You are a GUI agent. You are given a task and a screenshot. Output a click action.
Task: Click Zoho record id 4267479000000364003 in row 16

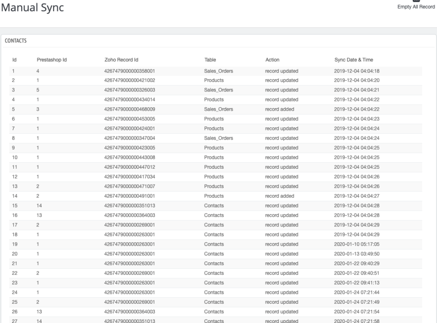point(130,215)
